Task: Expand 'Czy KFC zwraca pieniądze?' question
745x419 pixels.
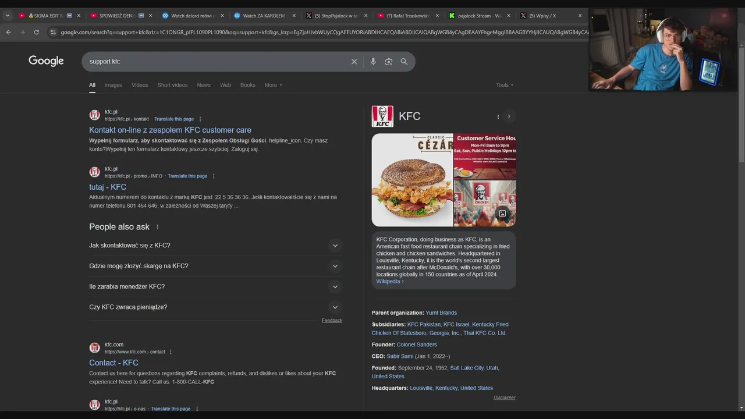Action: 215,307
